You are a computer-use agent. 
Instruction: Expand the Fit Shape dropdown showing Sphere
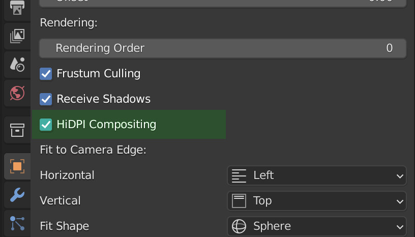317,226
